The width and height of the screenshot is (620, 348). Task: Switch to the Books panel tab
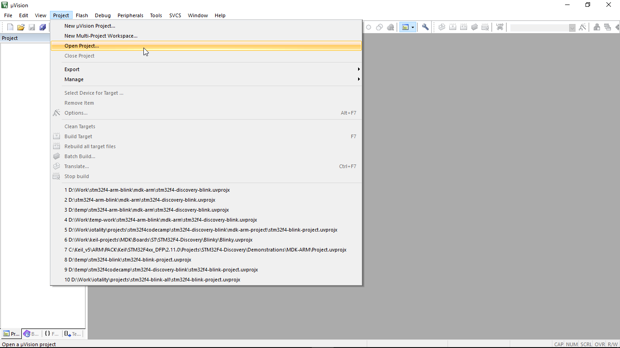(31, 334)
